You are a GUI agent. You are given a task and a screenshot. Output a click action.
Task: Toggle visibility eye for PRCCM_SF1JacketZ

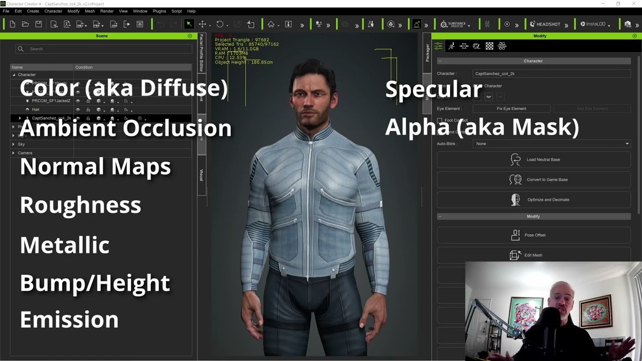coord(78,101)
